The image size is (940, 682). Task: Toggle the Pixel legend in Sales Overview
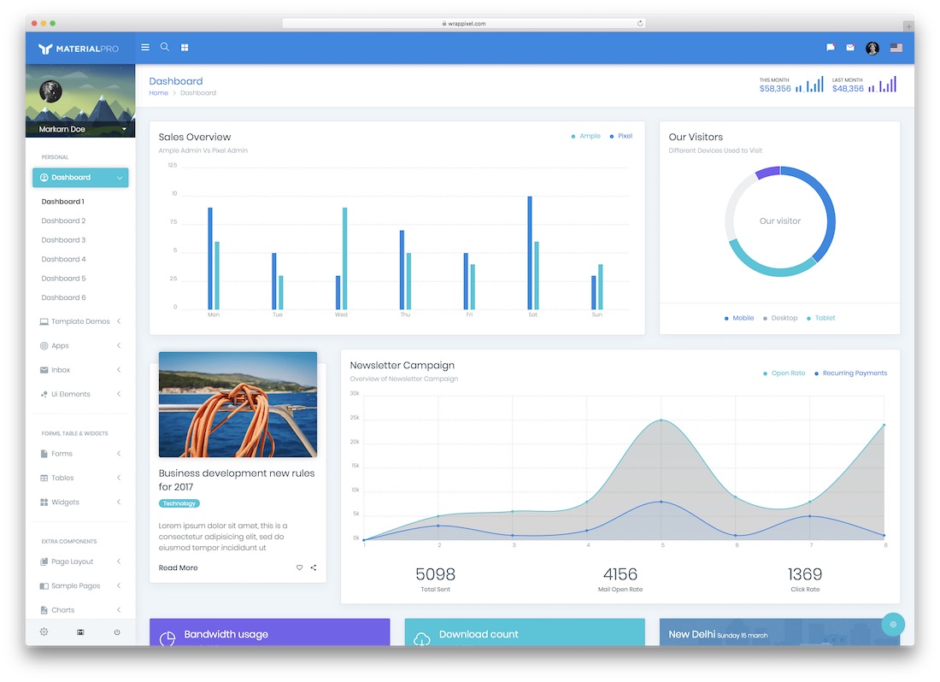click(x=621, y=136)
